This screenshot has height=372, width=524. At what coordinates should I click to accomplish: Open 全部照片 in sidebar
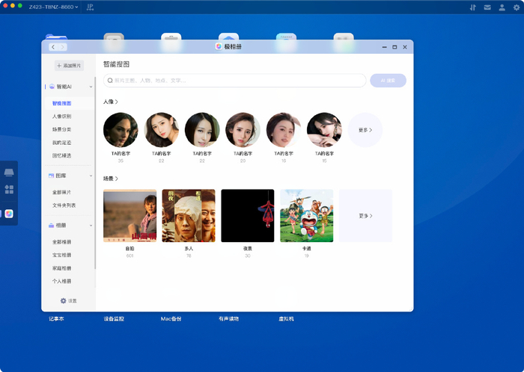(62, 192)
